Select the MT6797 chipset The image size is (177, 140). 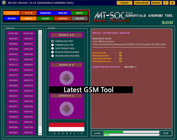(28, 133)
